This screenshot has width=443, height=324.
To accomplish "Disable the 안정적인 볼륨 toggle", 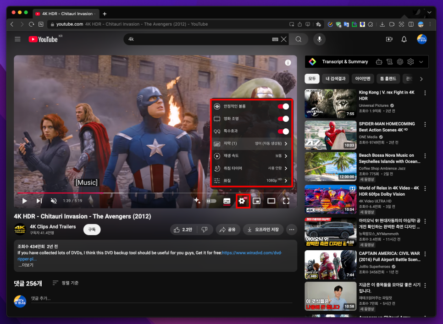I will point(283,106).
